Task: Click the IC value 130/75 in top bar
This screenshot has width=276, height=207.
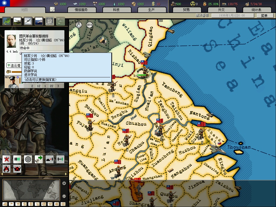Action: (233, 4)
